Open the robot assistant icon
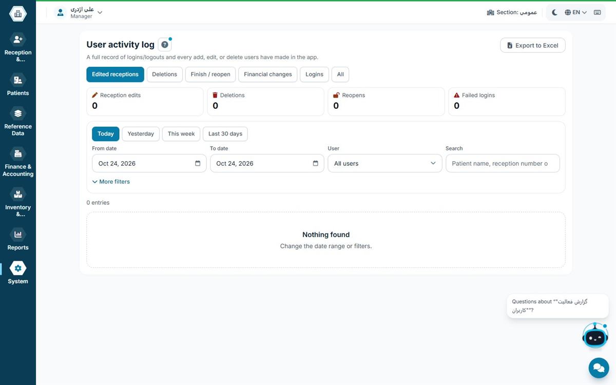Image resolution: width=616 pixels, height=385 pixels. (595, 336)
